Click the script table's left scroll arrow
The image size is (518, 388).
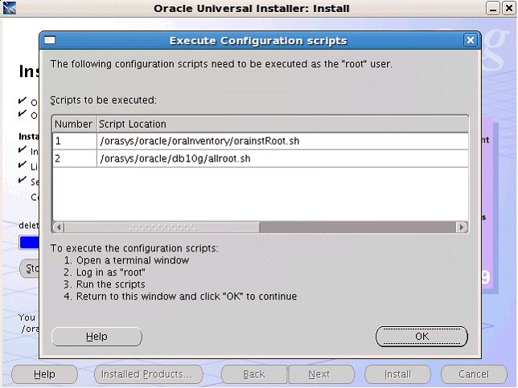point(59,227)
